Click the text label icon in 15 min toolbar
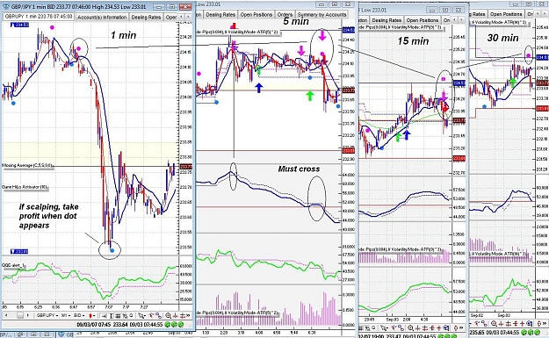The width and height of the screenshot is (549, 338). pos(367,328)
